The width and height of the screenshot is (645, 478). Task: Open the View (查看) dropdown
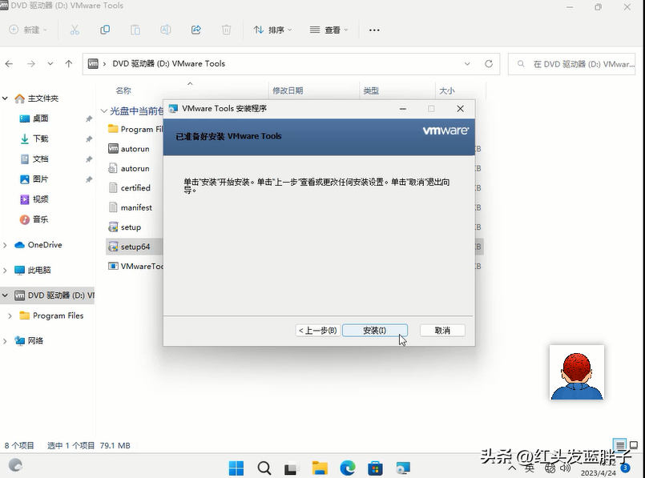[x=329, y=30]
